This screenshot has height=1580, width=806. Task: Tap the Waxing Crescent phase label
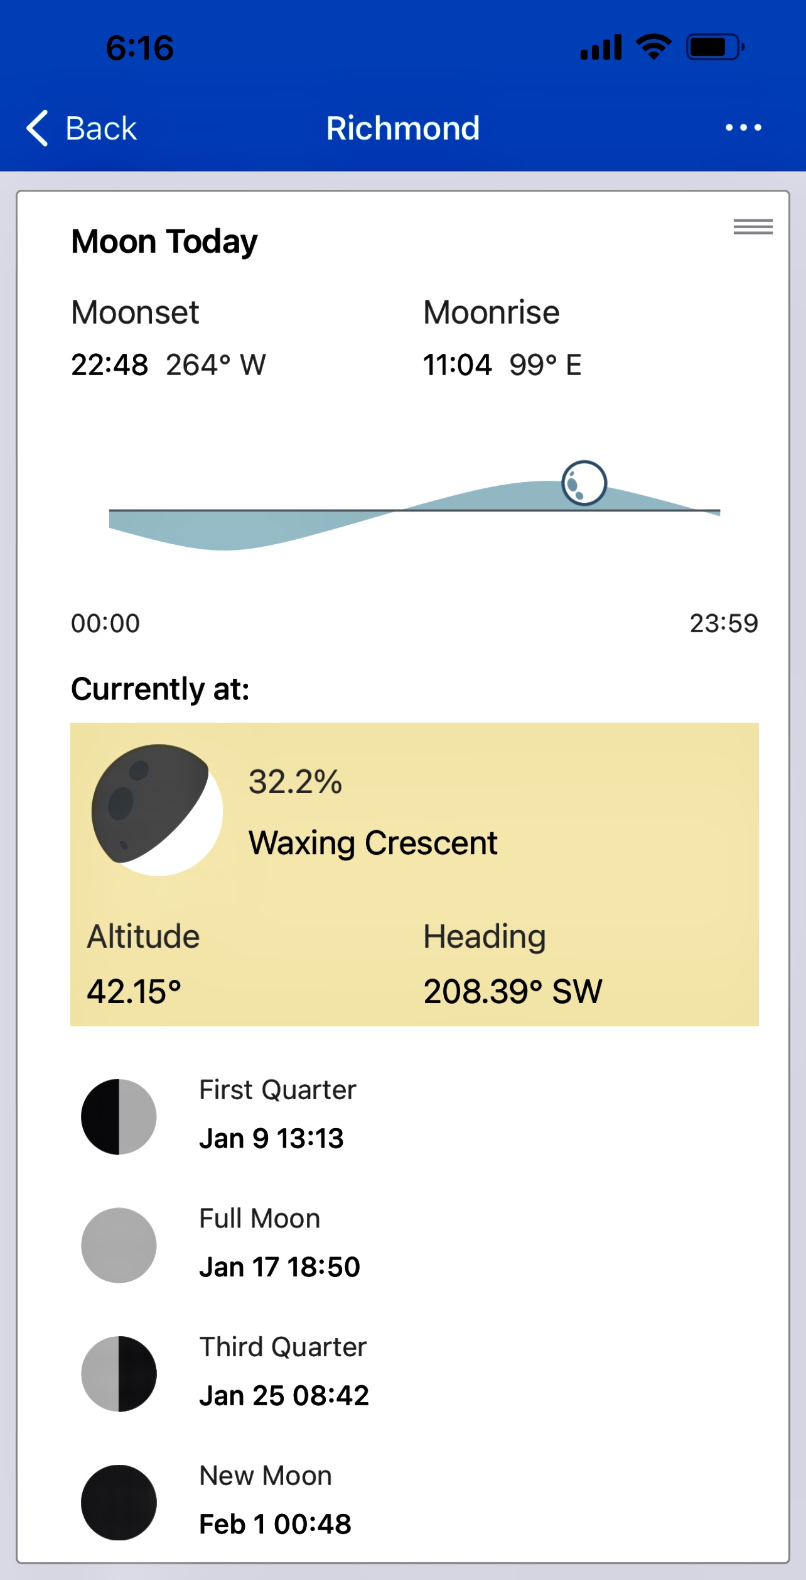373,843
